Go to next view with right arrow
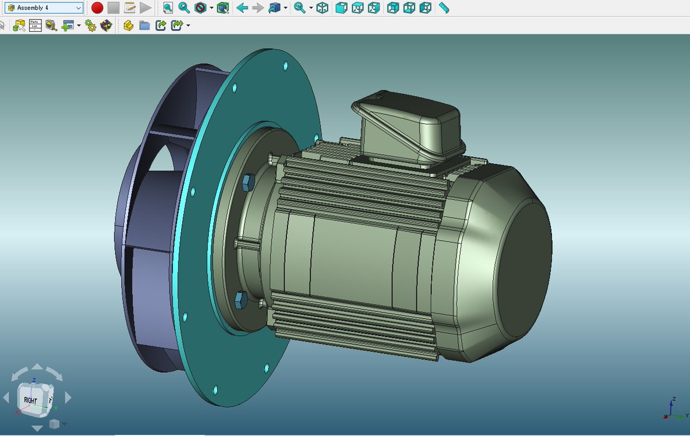690x436 pixels. pyautogui.click(x=258, y=8)
